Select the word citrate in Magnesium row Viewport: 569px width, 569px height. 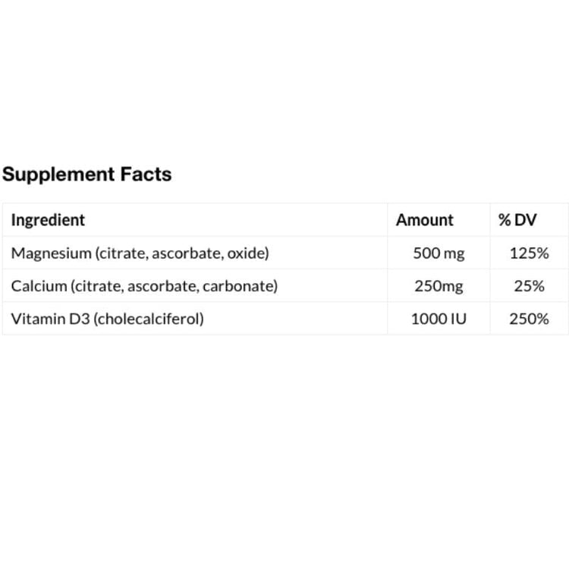pyautogui.click(x=121, y=253)
